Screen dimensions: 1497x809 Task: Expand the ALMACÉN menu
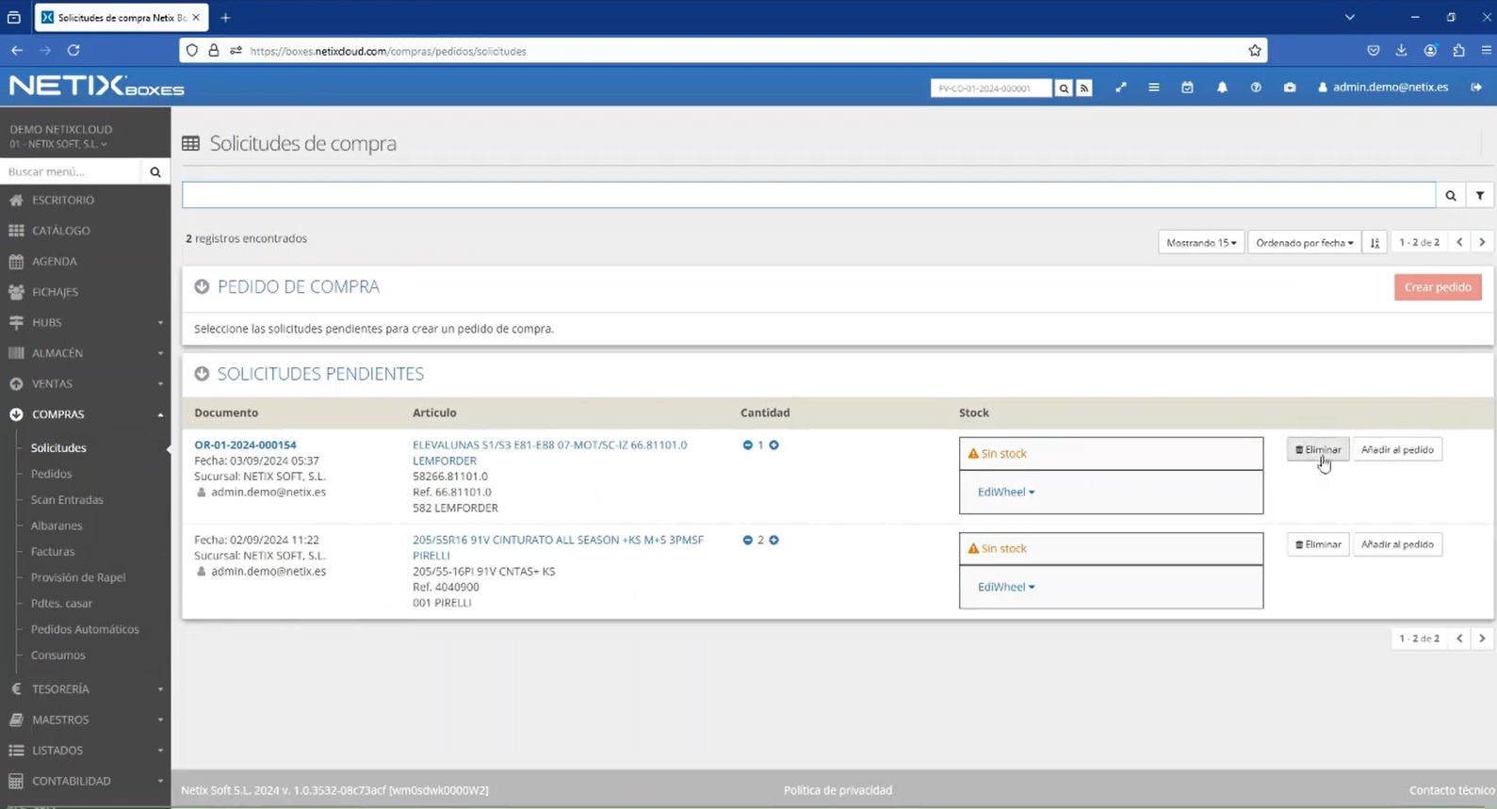click(85, 353)
